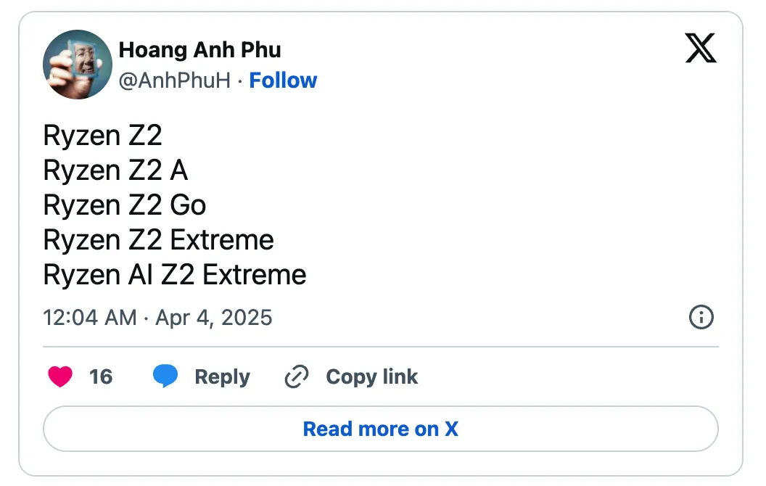
Task: Click the line reading Ryzen AI Z2 Extreme
Action: pyautogui.click(x=174, y=275)
